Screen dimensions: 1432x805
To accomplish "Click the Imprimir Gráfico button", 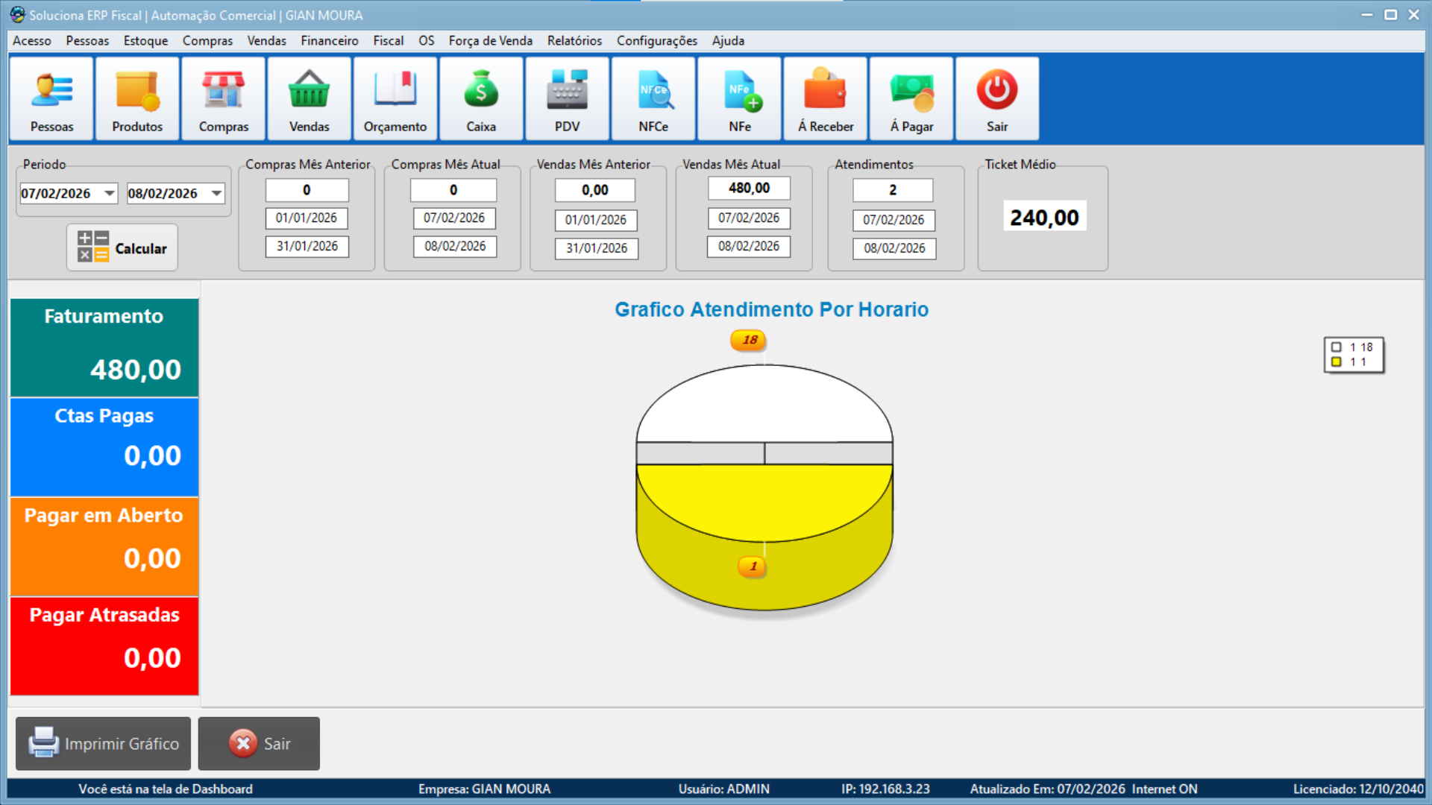I will tap(104, 744).
